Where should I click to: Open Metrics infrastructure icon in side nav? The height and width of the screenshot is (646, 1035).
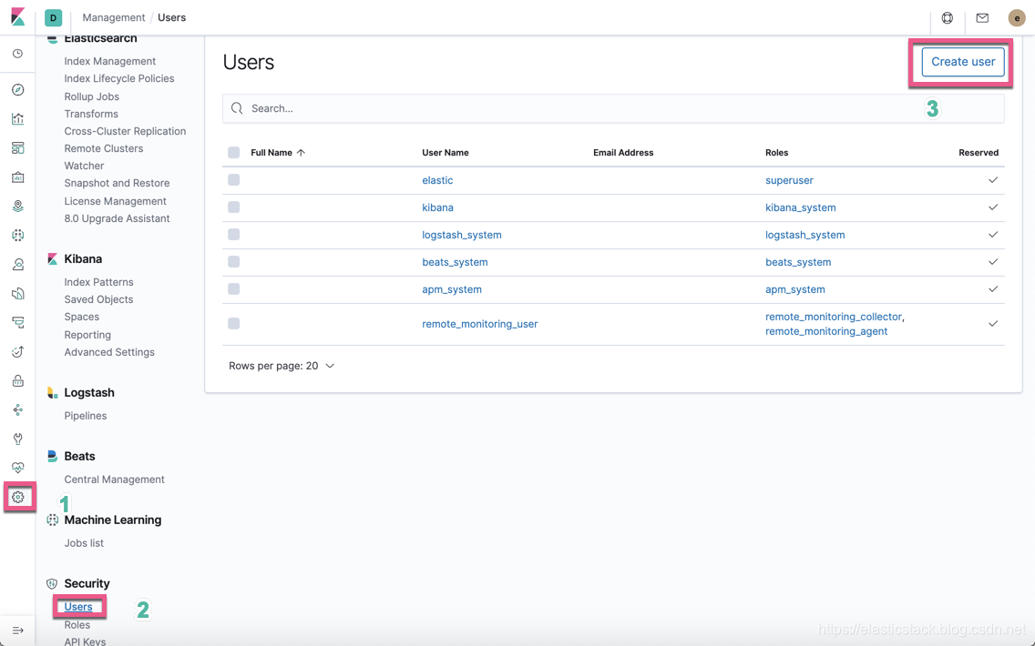18,265
